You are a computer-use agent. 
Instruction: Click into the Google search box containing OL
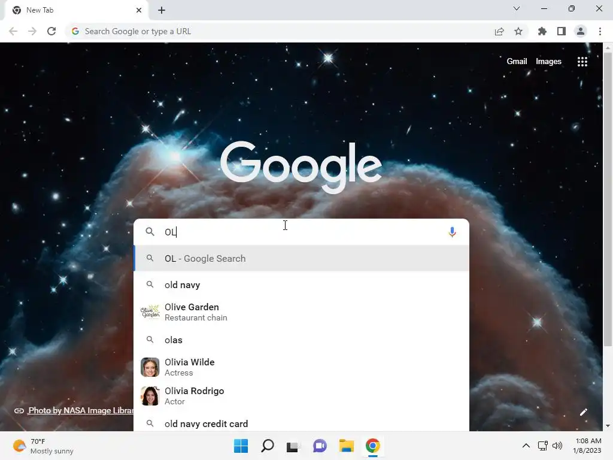(301, 232)
